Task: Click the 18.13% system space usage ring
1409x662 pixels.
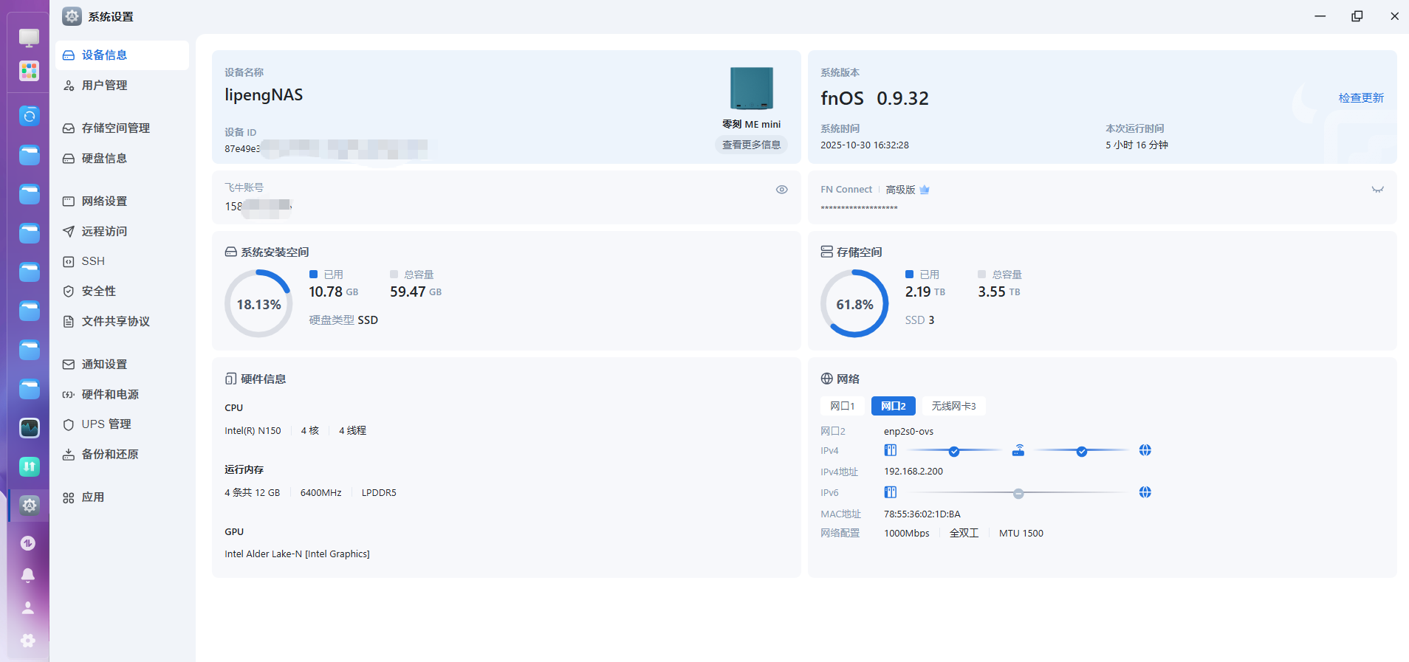Action: pos(258,303)
